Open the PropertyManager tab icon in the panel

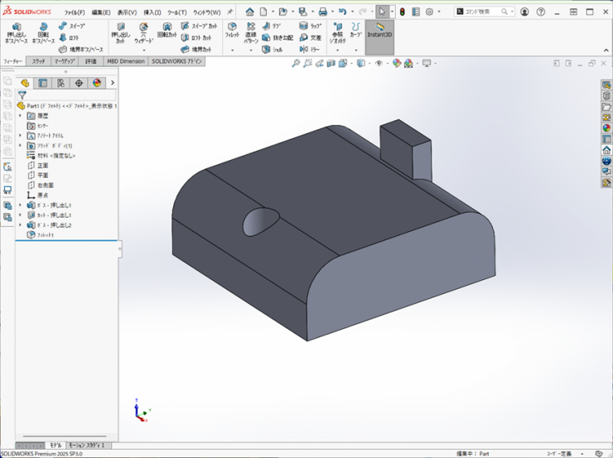43,83
